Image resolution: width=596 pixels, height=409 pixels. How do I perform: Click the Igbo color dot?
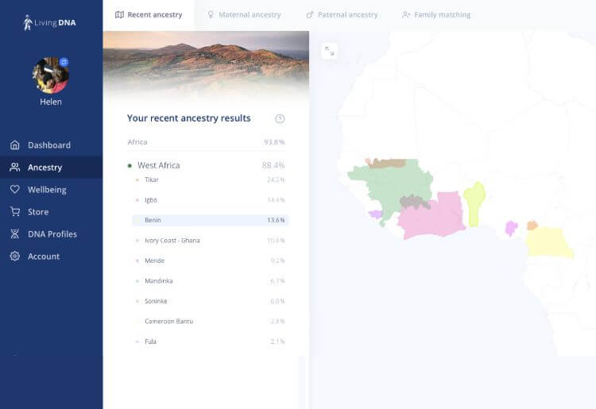tap(137, 200)
